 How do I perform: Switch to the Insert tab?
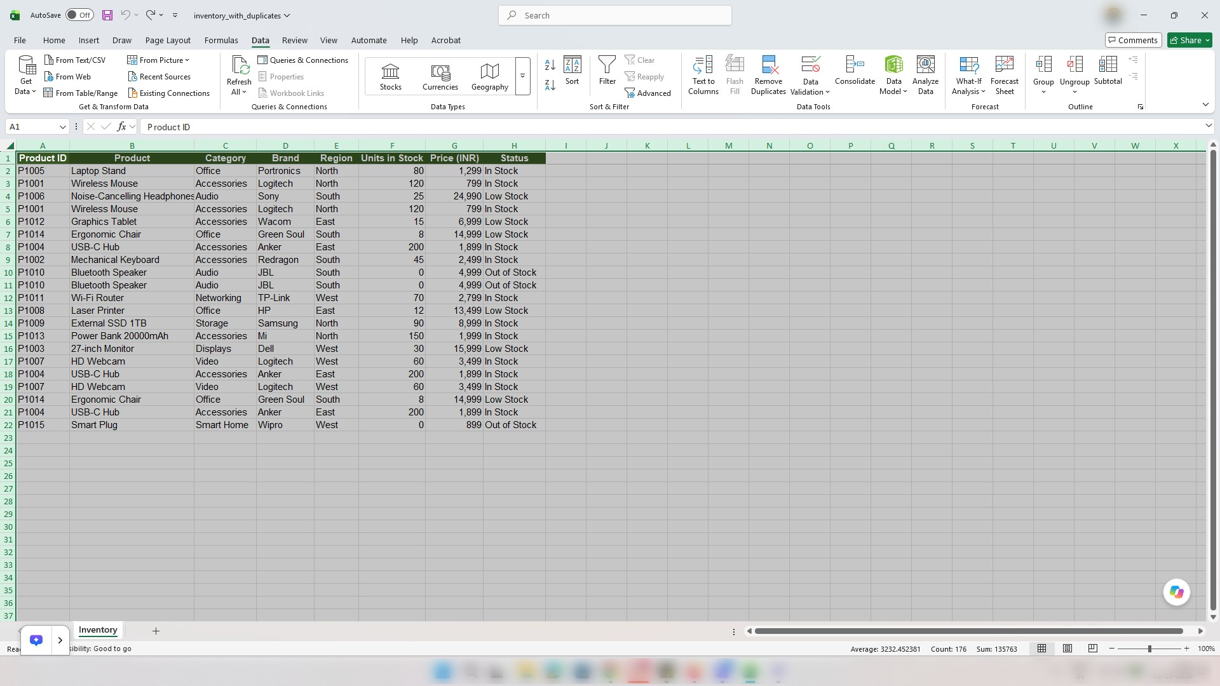coord(88,40)
